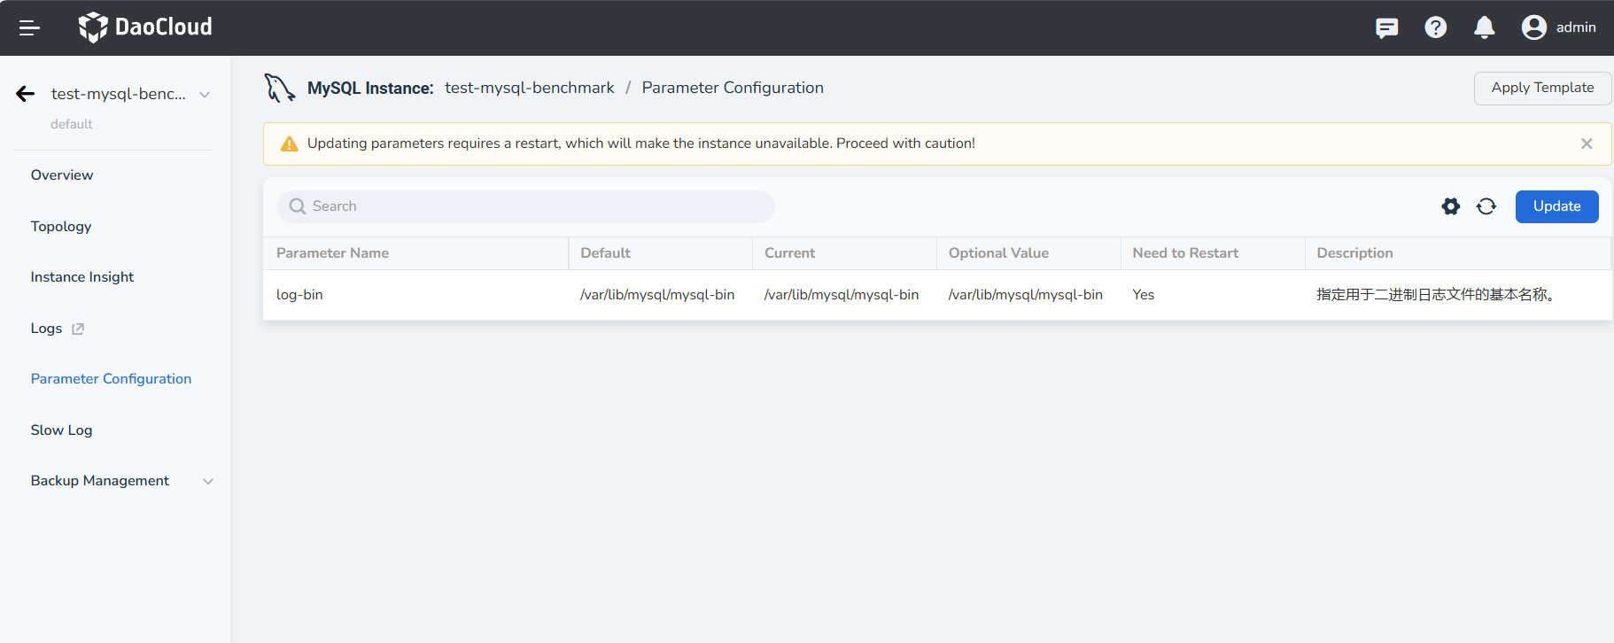Screen dimensions: 1614x643
Task: Select the log-bin parameter name
Action: (x=299, y=295)
